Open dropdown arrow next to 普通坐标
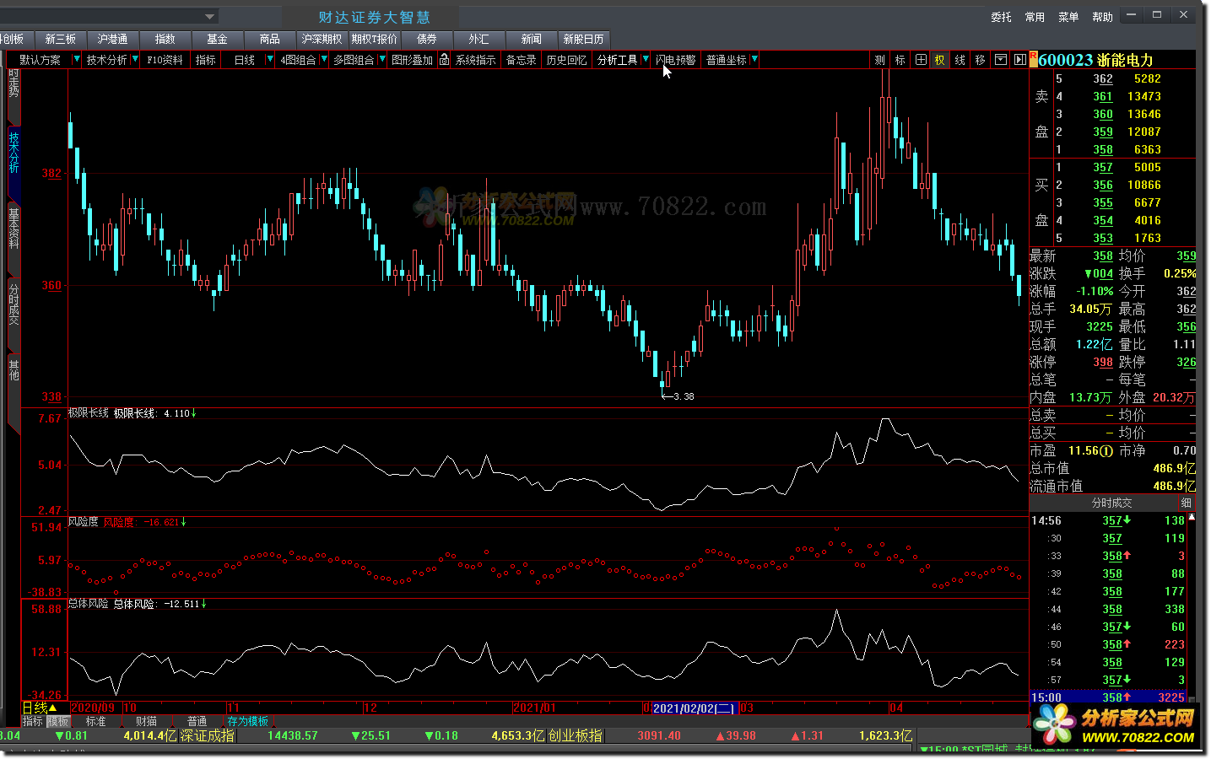This screenshot has height=759, width=1211. click(x=754, y=60)
